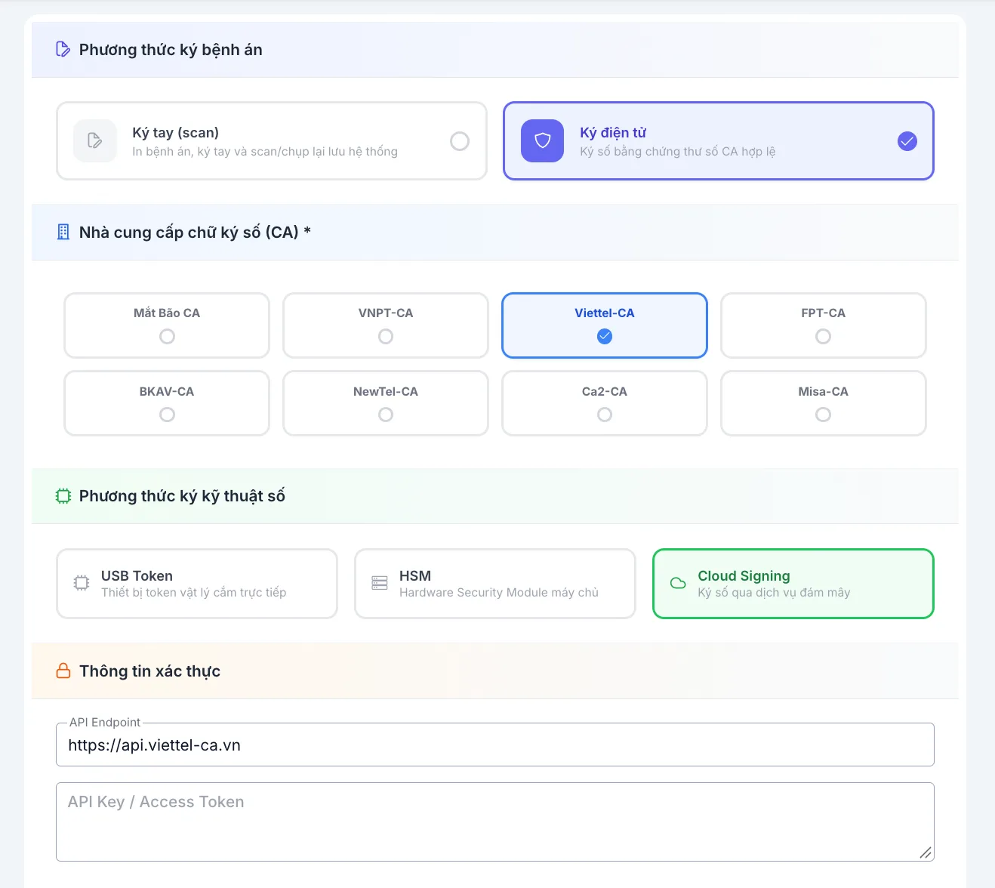Toggle the Viettel-CA selected checkmark
Image resolution: width=995 pixels, height=888 pixels.
pyautogui.click(x=605, y=336)
